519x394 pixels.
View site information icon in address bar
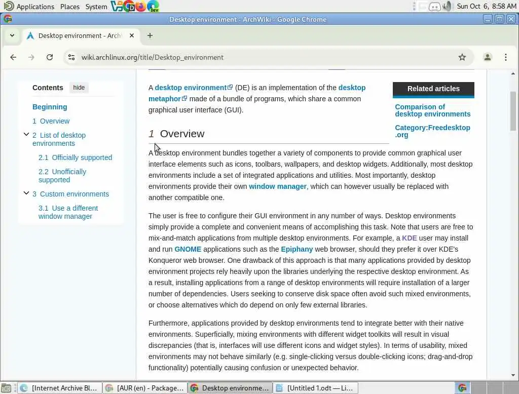click(x=71, y=57)
